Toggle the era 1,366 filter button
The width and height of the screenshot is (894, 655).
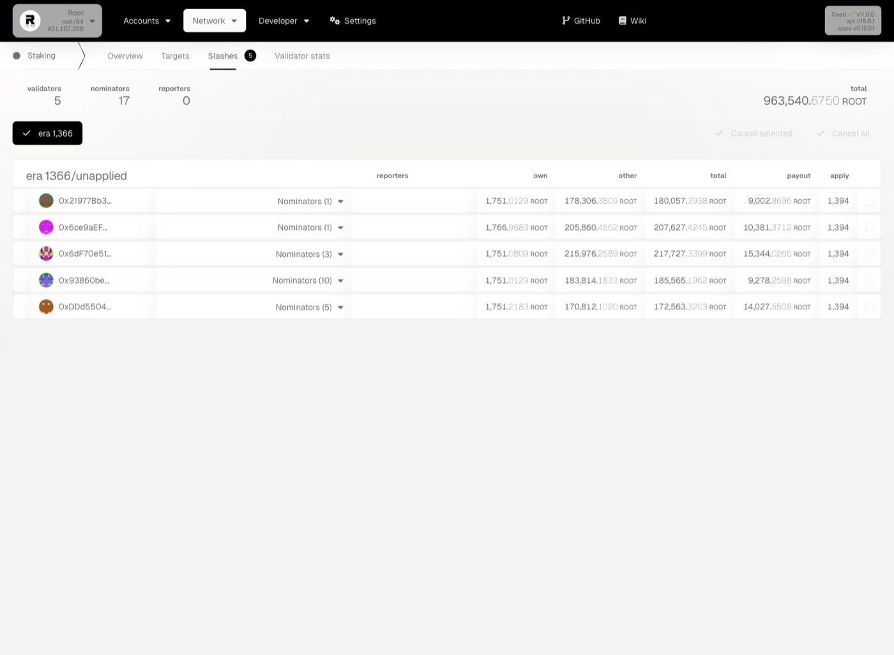[47, 133]
